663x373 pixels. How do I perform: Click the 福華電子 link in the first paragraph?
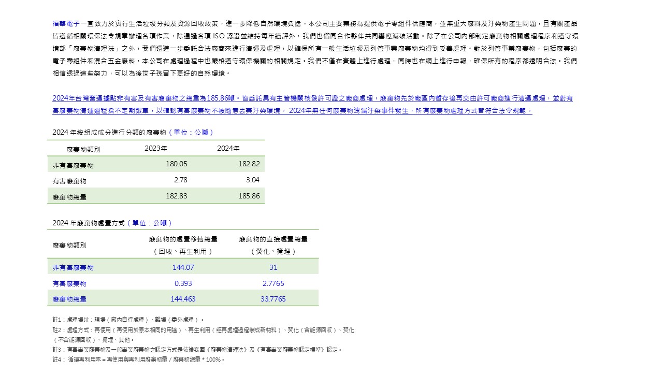[x=66, y=24]
